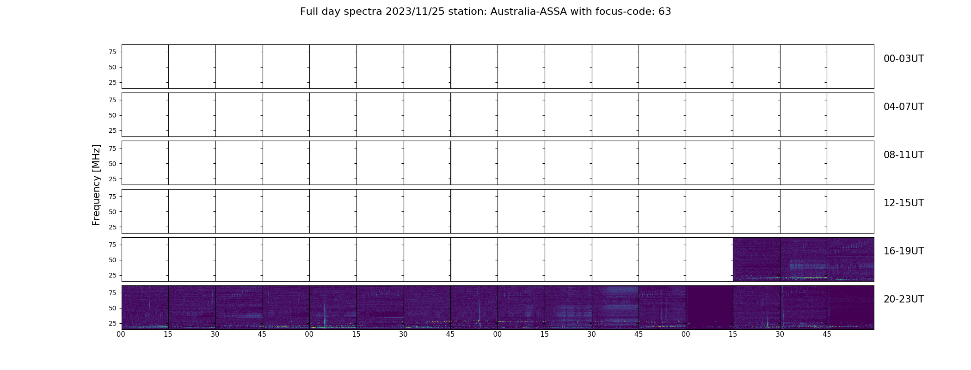Click the 'Frequency [MHz]' axis label
Screen dimensions: 971x370
(x=96, y=185)
